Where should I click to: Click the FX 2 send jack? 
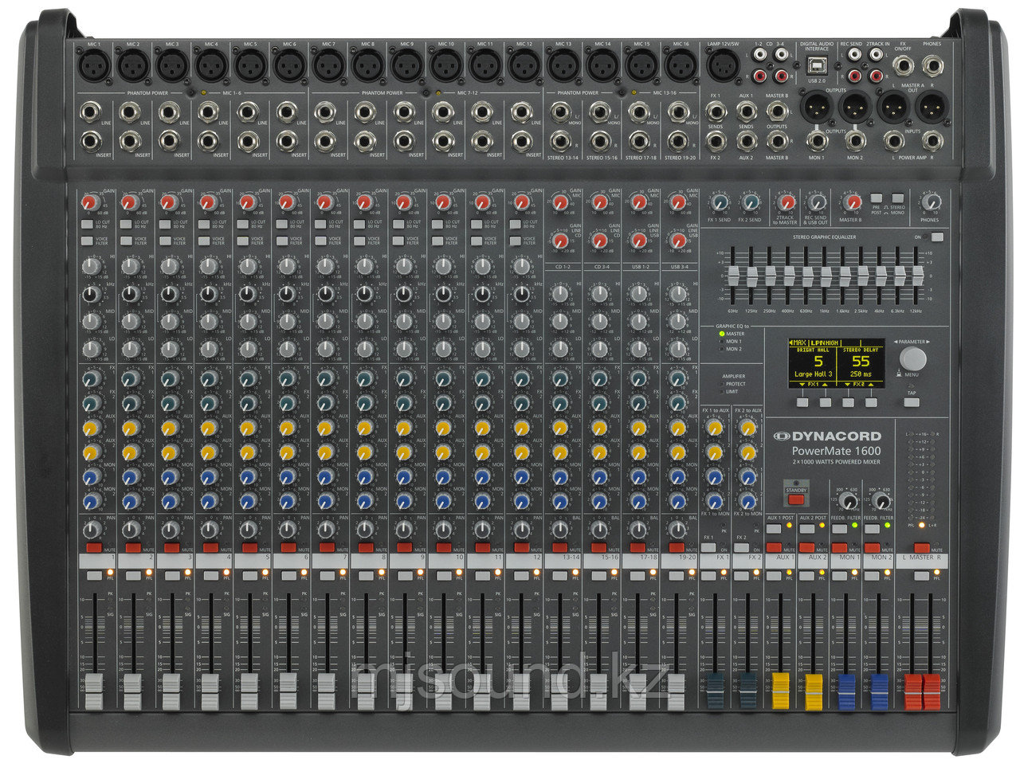pos(715,141)
